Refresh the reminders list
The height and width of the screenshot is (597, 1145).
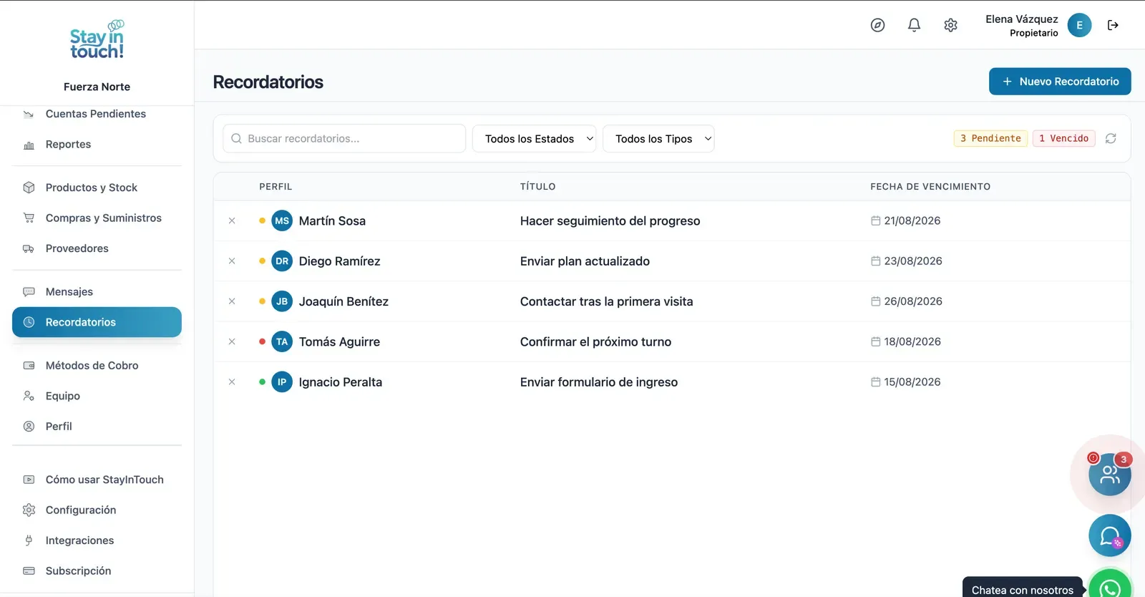(x=1111, y=138)
